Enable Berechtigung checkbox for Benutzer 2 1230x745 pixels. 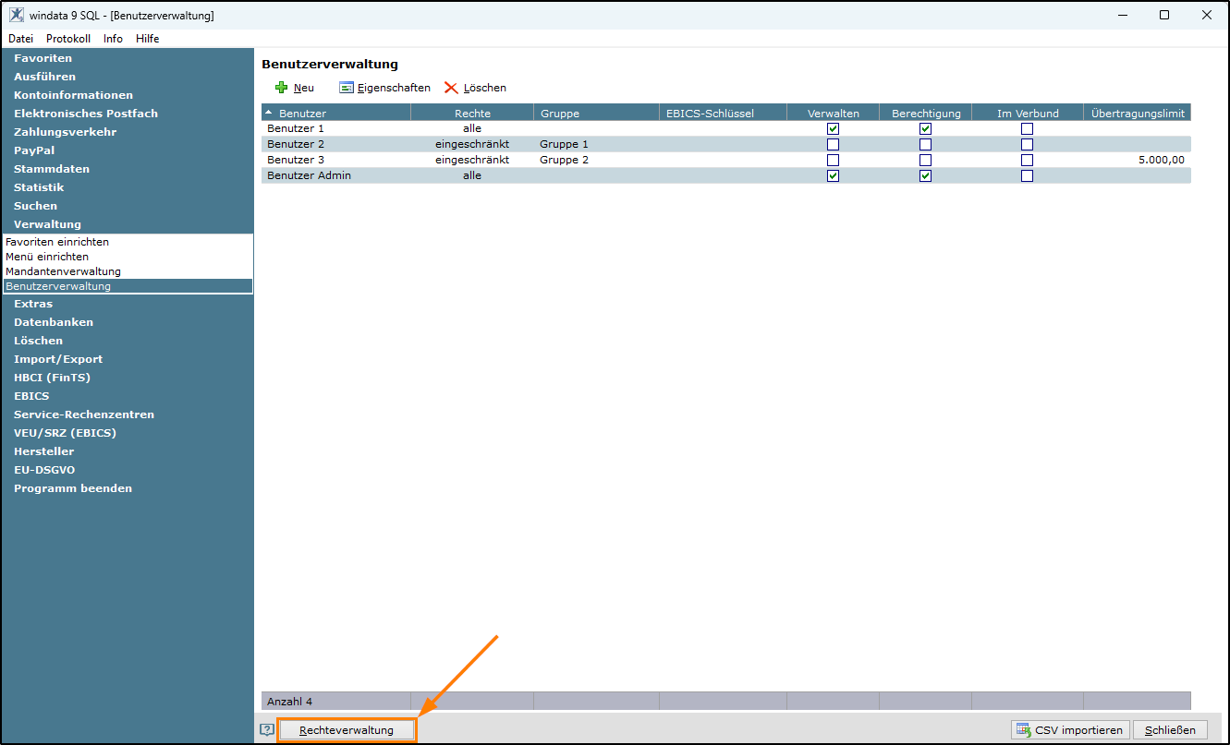click(x=925, y=145)
